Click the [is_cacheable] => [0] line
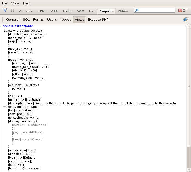This screenshot has height=172, width=191. [24, 118]
